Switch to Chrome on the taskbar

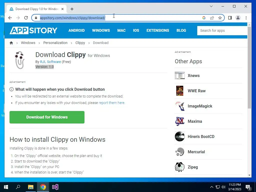(x=43, y=187)
